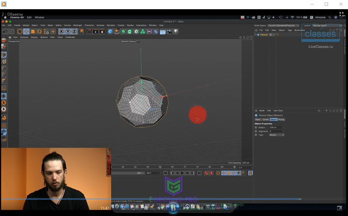
Task: Select Model mode cube icon in left palette
Action: tap(4, 54)
